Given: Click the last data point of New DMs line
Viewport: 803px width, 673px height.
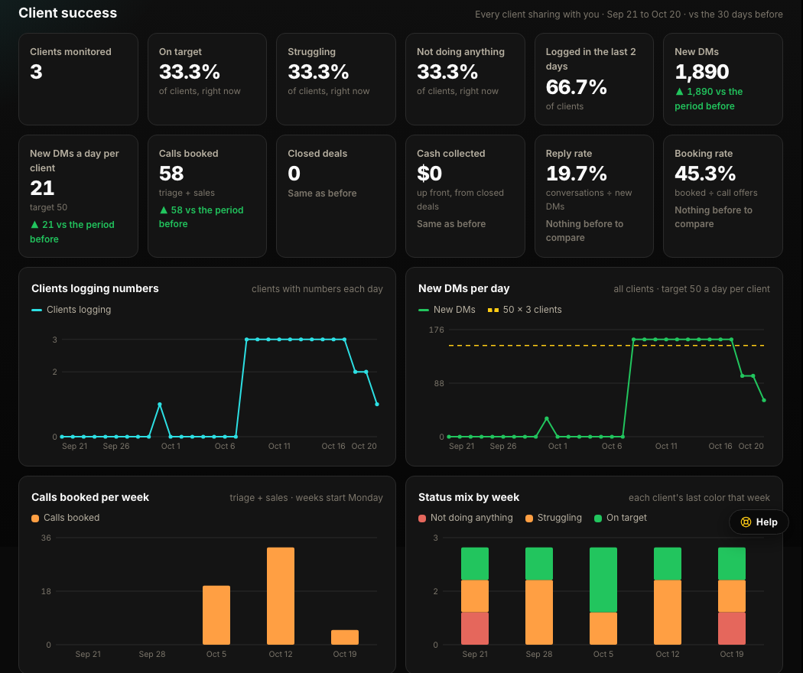Looking at the screenshot, I should click(x=764, y=400).
